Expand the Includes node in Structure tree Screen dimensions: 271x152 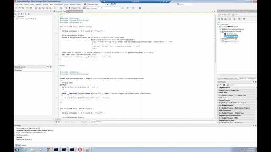point(15,16)
